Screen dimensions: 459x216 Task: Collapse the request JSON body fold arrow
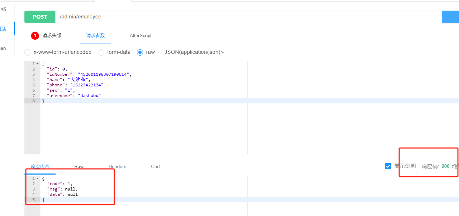pyautogui.click(x=38, y=64)
